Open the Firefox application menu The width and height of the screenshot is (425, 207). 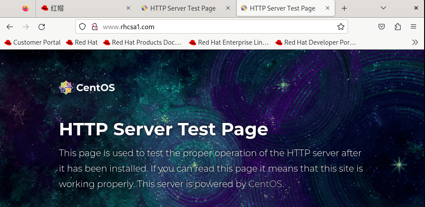[x=413, y=27]
